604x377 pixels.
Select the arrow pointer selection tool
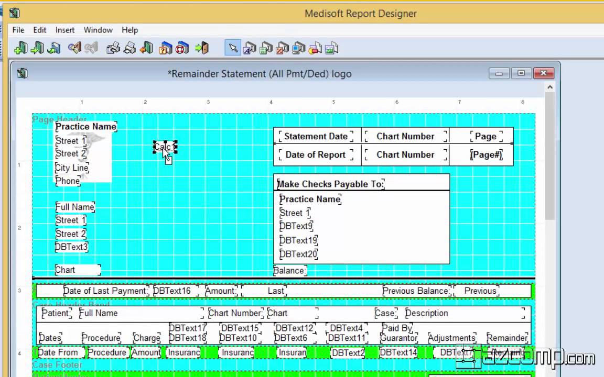[233, 48]
